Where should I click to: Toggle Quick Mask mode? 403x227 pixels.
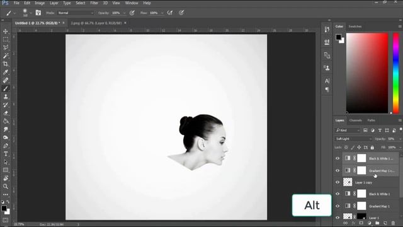[x=6, y=220]
